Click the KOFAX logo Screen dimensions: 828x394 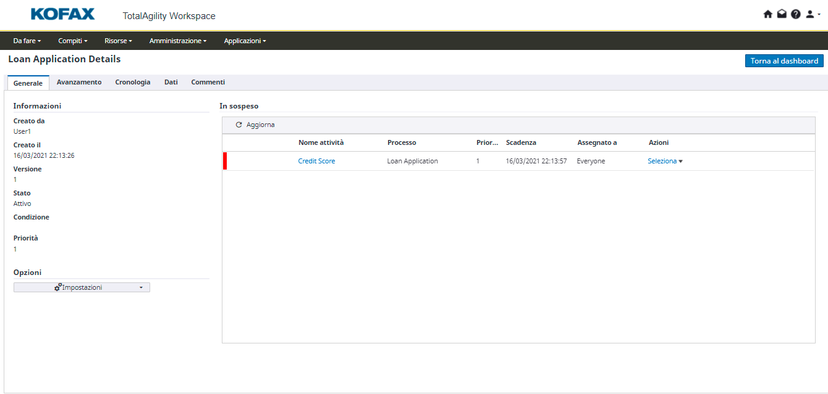pyautogui.click(x=62, y=14)
